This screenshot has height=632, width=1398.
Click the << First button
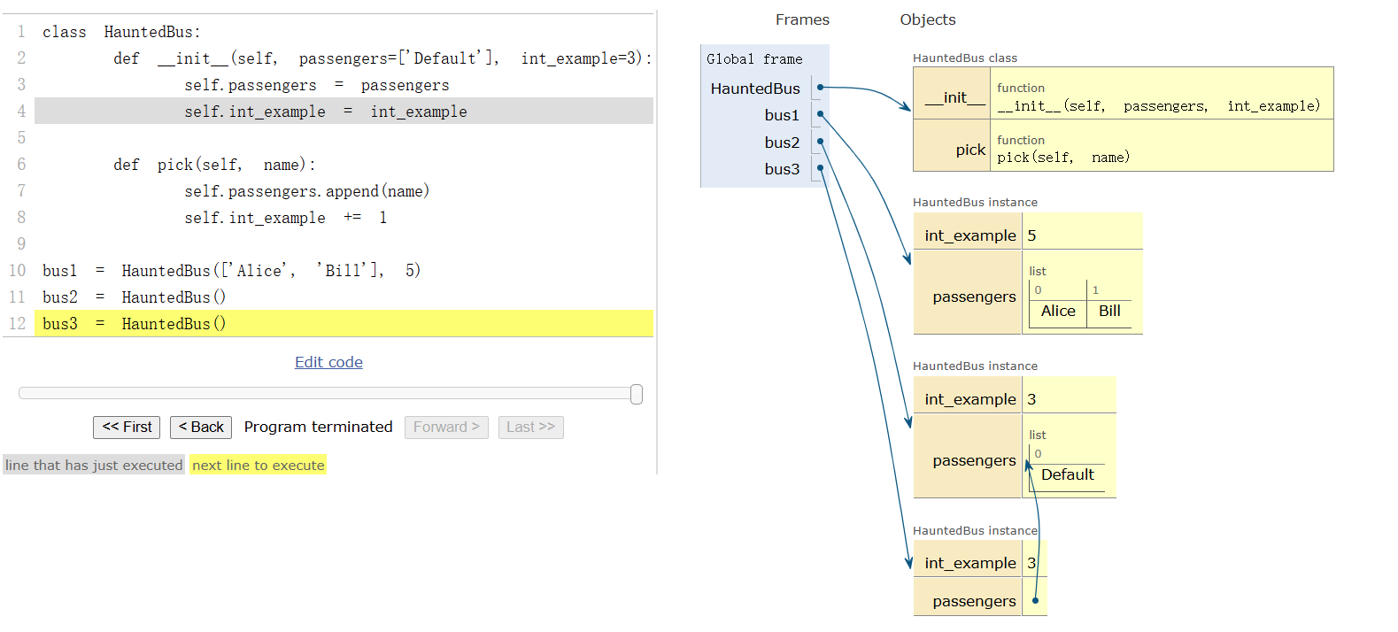click(x=127, y=428)
